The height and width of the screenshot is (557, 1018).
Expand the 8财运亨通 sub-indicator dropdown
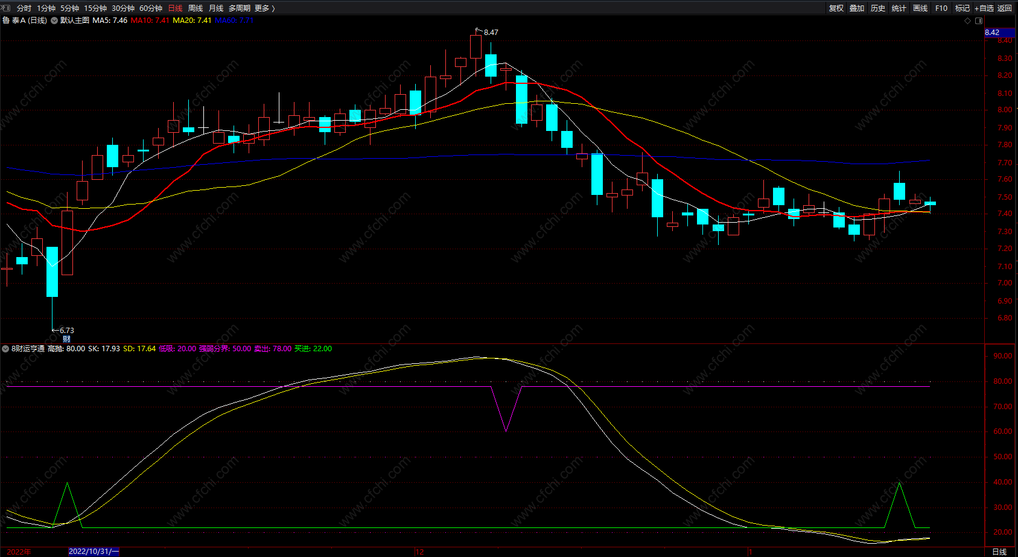coord(5,349)
